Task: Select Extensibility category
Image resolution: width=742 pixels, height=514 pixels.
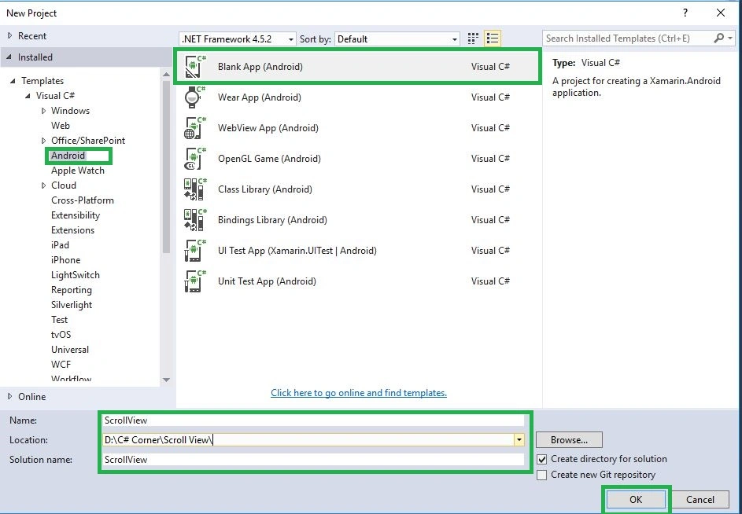Action: pos(76,215)
